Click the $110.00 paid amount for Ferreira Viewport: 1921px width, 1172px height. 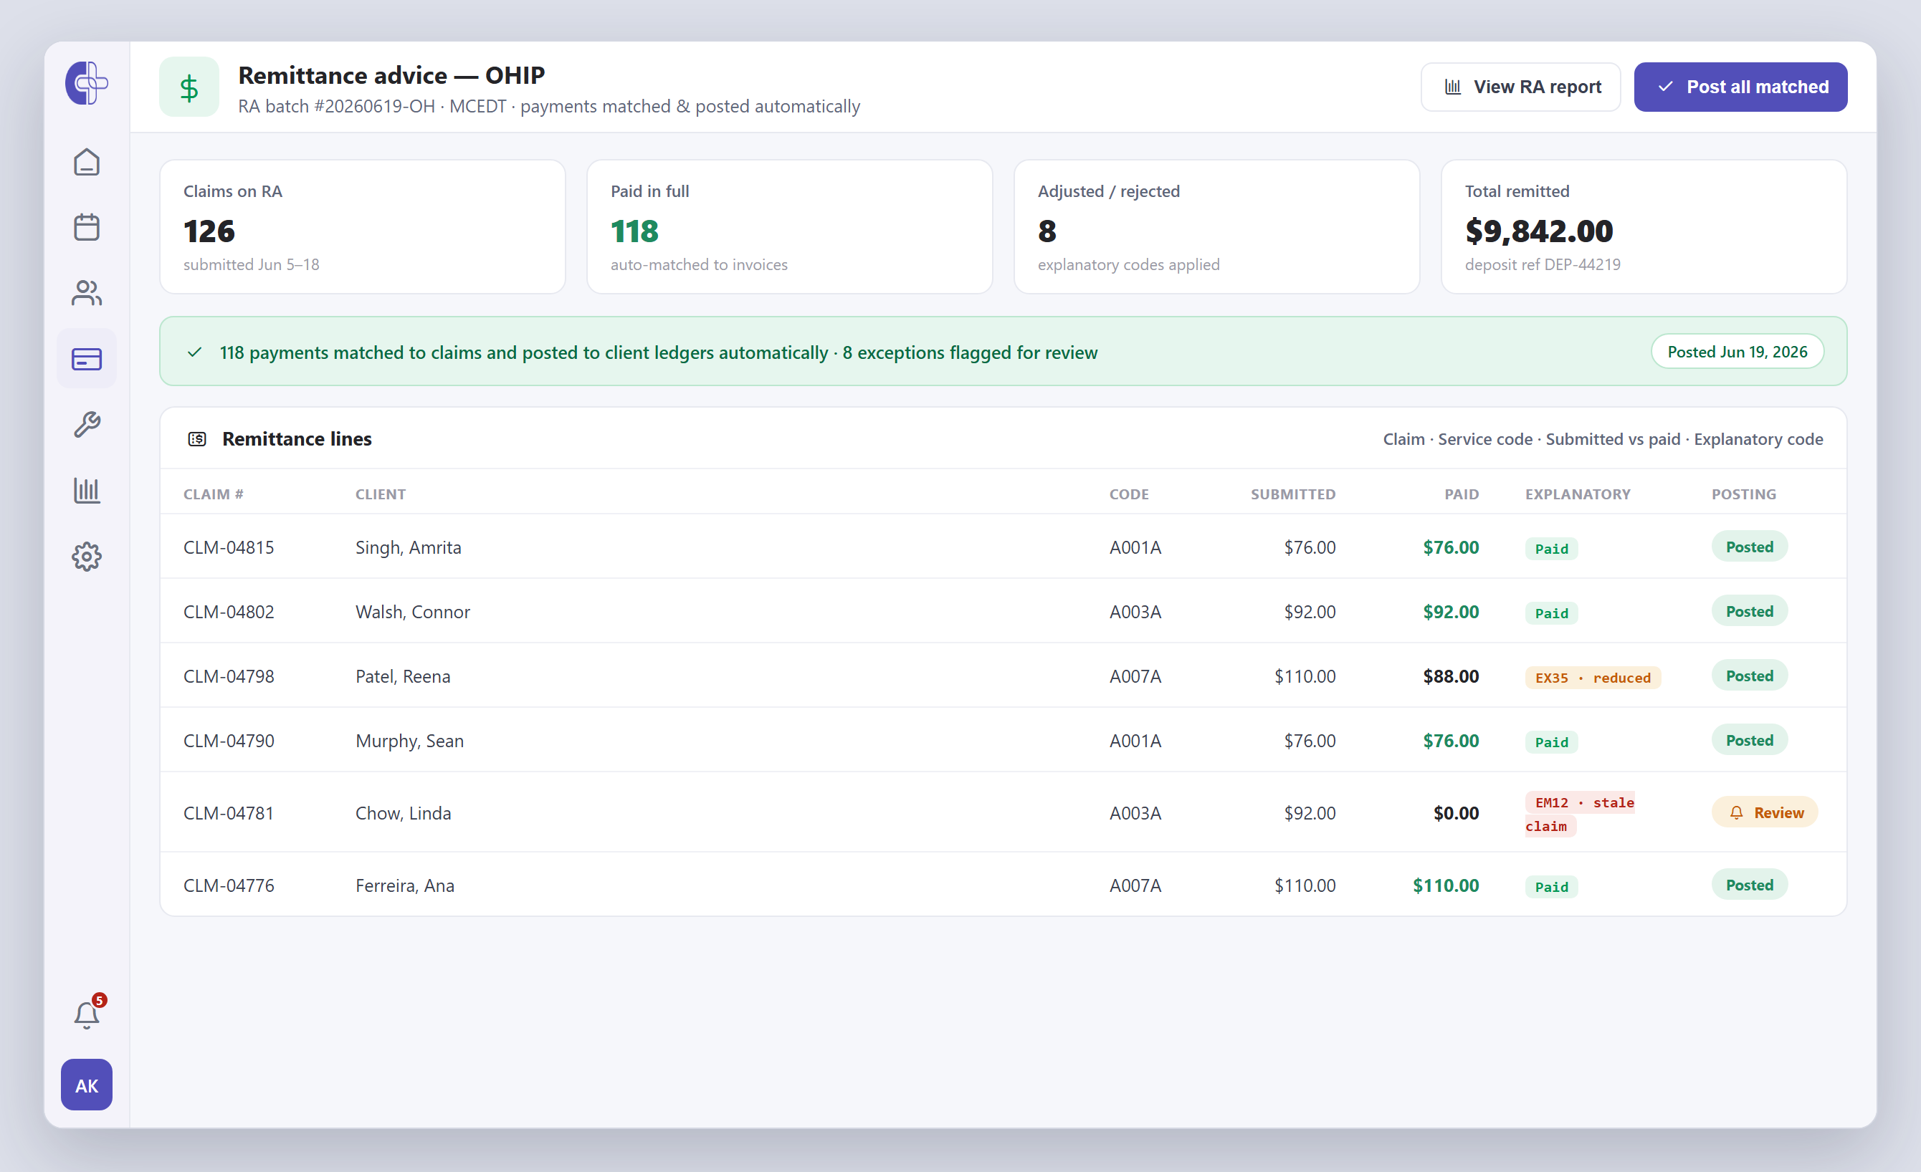tap(1446, 885)
